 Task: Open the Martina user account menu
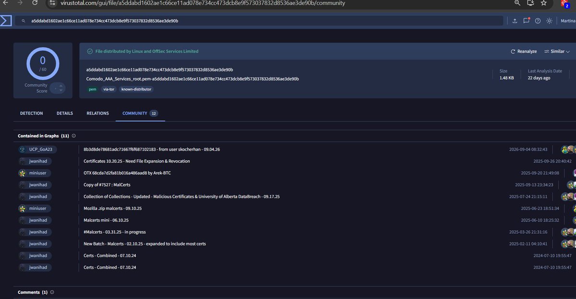click(x=567, y=21)
